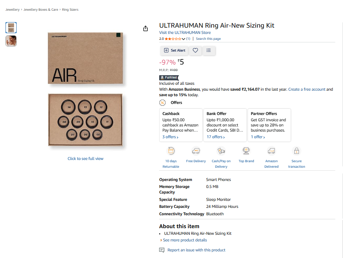Select the second thumbnail with woman
This screenshot has width=343, height=258.
pyautogui.click(x=11, y=41)
